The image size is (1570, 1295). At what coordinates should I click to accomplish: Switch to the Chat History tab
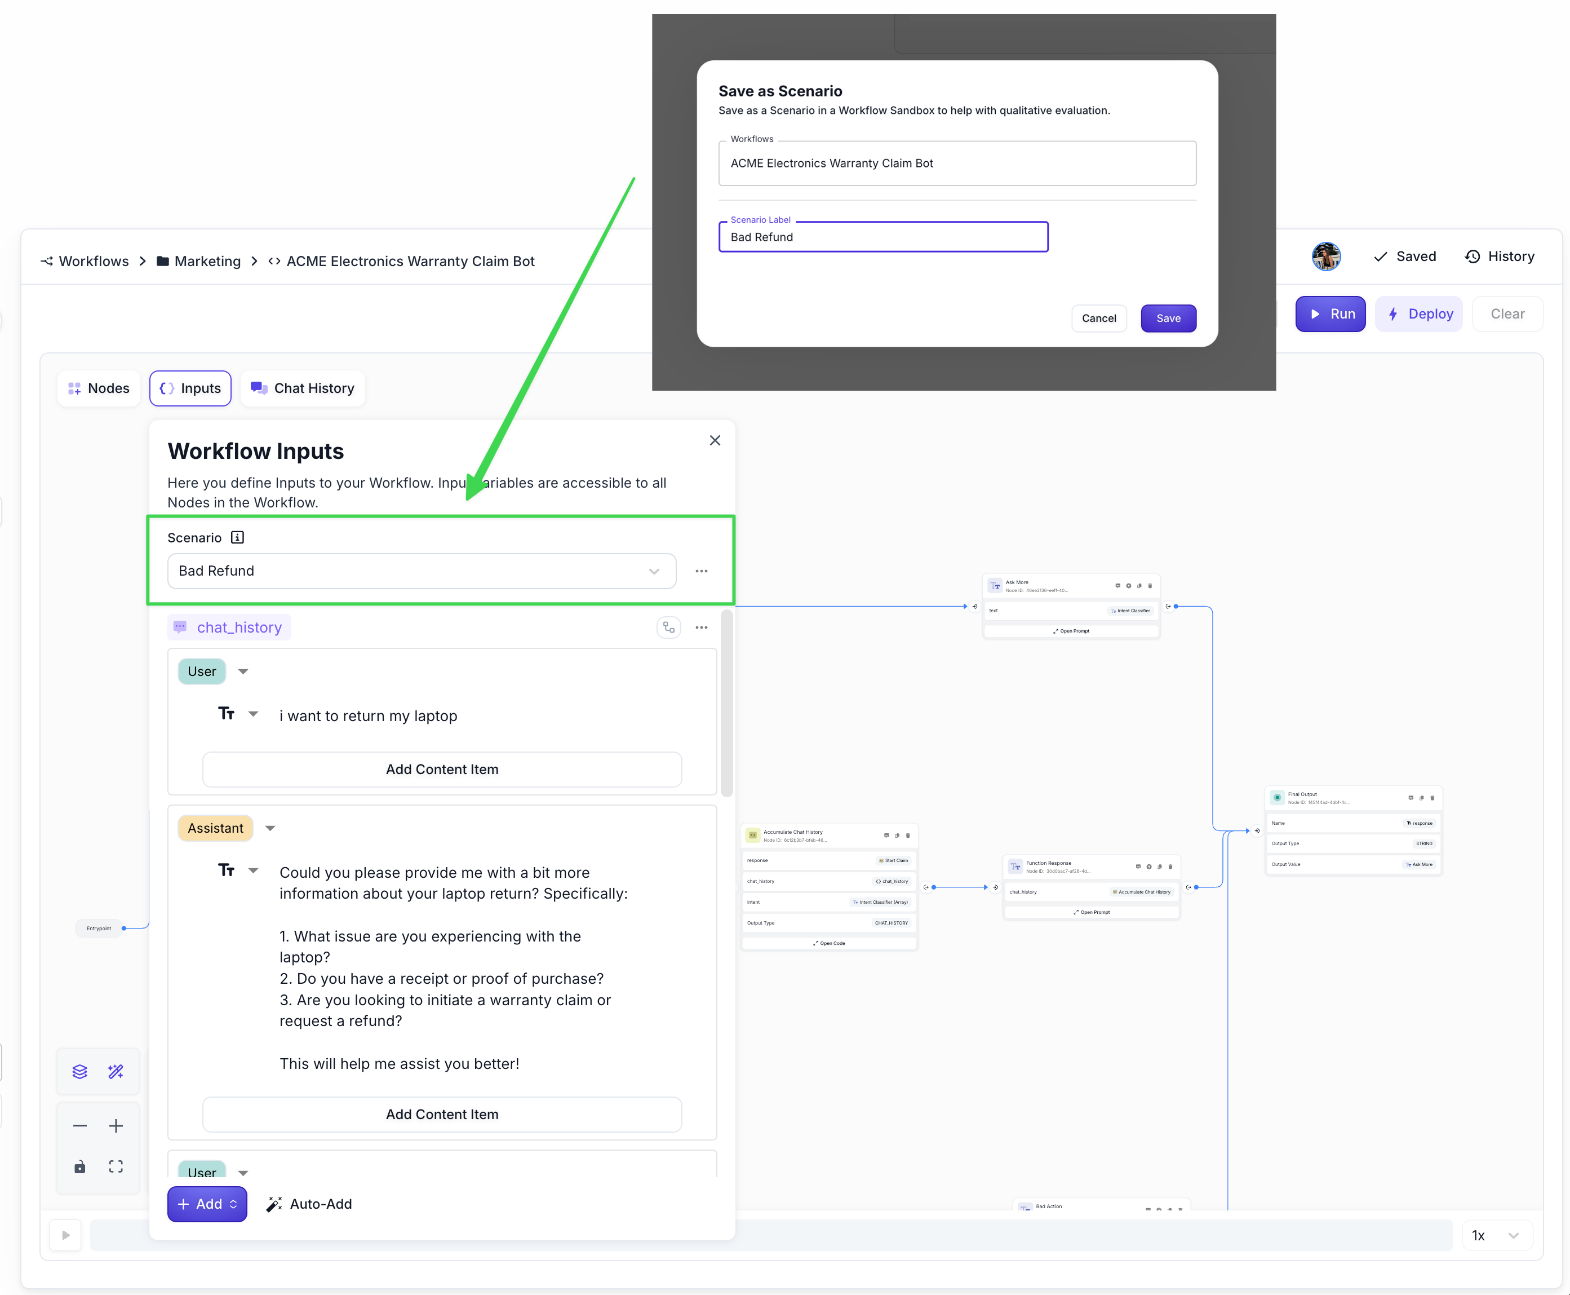tap(303, 388)
